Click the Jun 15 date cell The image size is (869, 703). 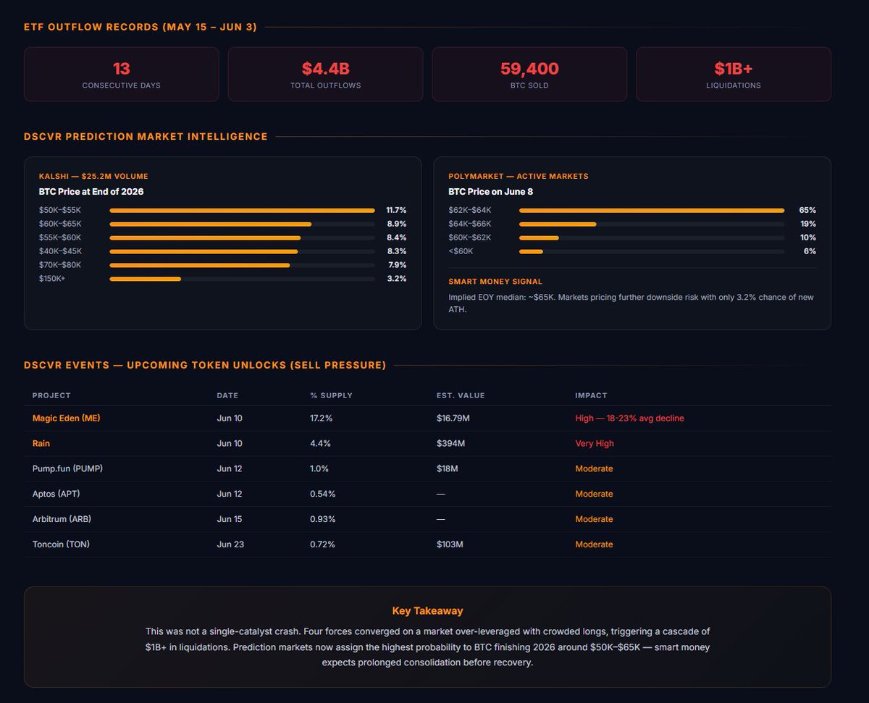(230, 519)
